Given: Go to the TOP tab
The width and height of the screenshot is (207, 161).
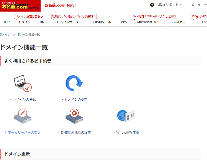Looking at the screenshot, I should pyautogui.click(x=7, y=22).
